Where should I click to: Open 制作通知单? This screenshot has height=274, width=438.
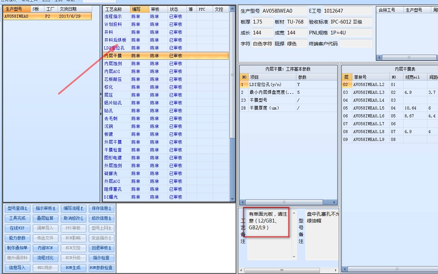pos(18,248)
